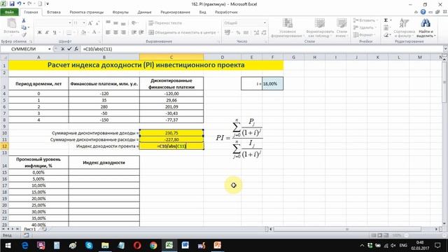Click the horizontal scrollbar thumb
The height and width of the screenshot is (252, 448).
click(x=347, y=229)
